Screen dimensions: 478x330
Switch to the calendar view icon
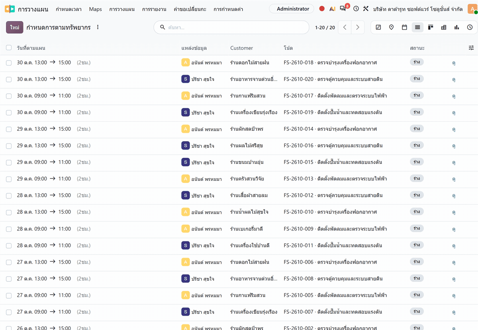pyautogui.click(x=404, y=27)
